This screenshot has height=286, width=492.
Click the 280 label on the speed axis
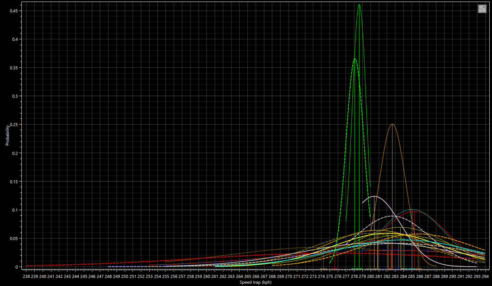click(x=370, y=276)
